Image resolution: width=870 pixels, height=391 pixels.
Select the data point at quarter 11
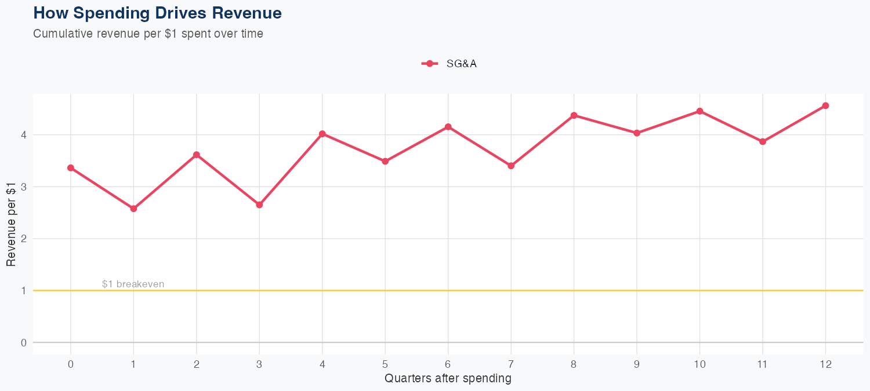coord(763,141)
